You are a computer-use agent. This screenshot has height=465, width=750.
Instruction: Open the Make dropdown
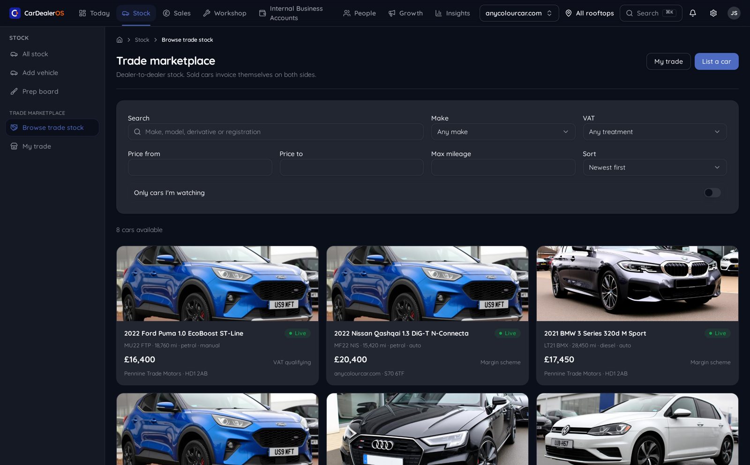point(503,132)
